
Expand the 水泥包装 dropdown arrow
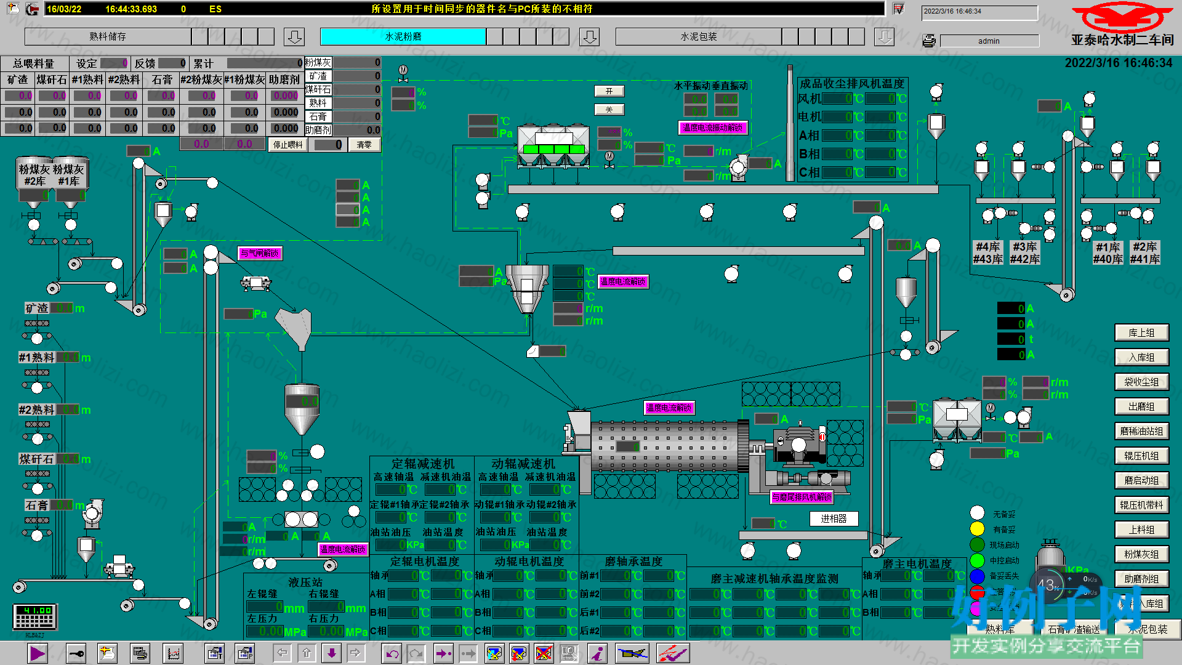pos(884,37)
